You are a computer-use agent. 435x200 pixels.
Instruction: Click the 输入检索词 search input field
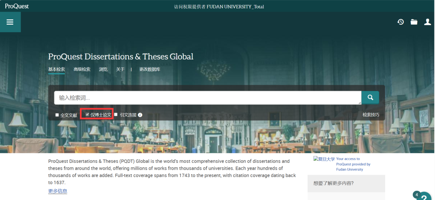(208, 98)
